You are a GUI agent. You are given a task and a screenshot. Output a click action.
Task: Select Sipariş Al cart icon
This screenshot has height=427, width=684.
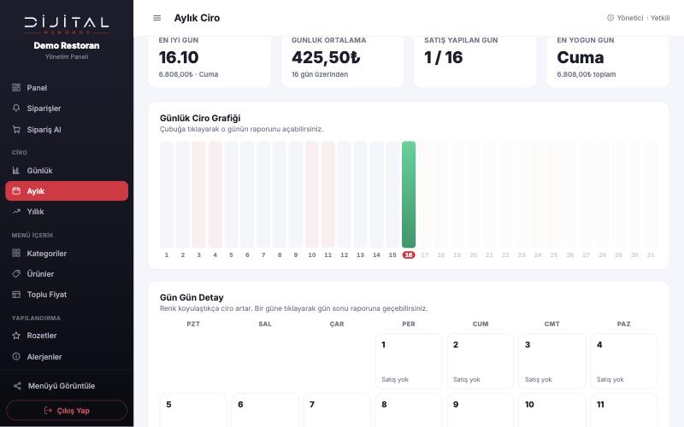pyautogui.click(x=16, y=130)
